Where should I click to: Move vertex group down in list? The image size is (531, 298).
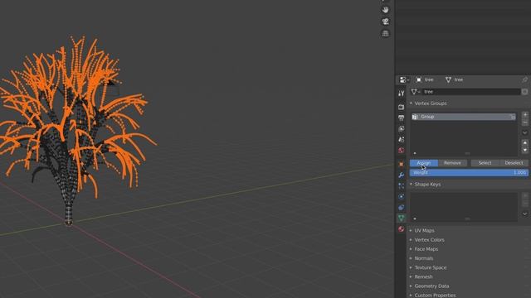click(x=525, y=150)
